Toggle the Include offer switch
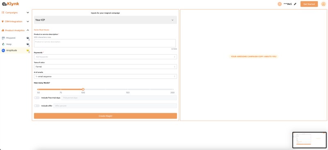Screen dimensions: 328x150 click(37, 106)
